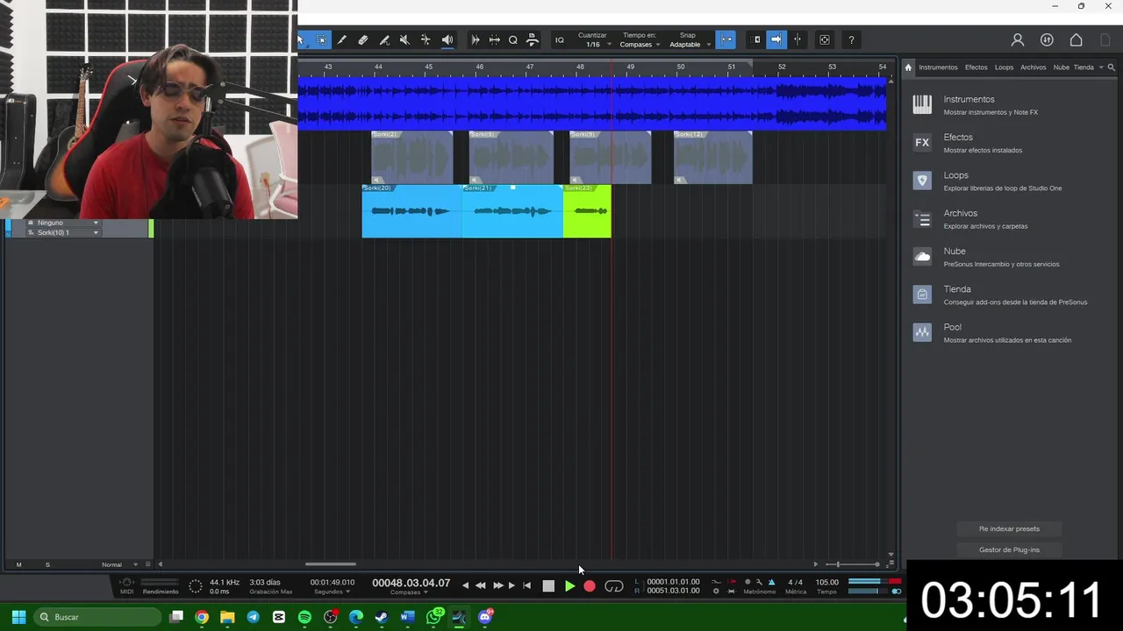Switch to Loops browser tab

[x=1004, y=67]
